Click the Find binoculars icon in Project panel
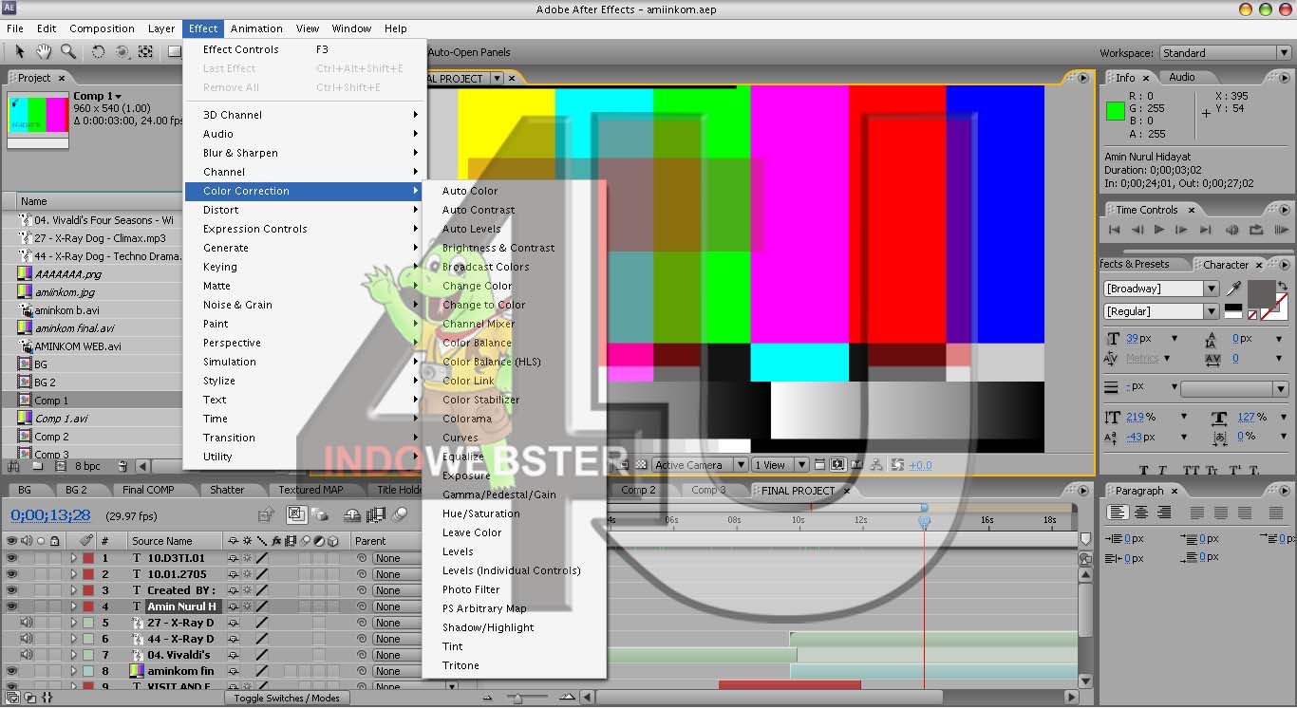 13,466
